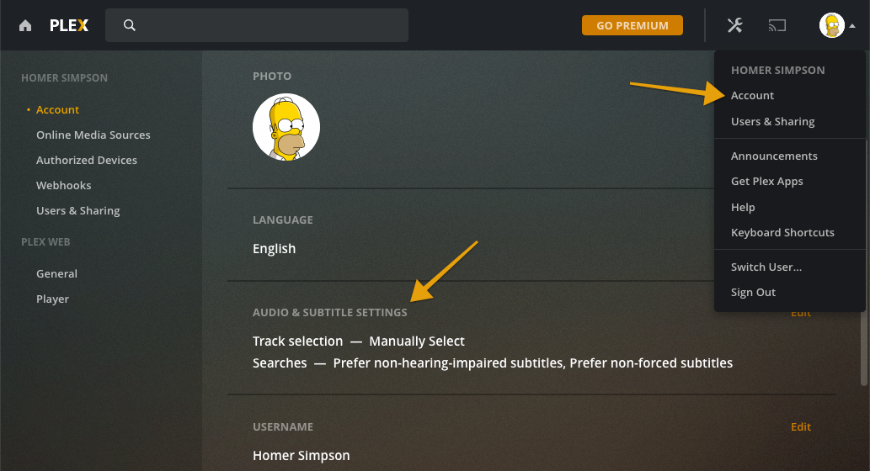Click the large Homer profile photo
The image size is (870, 471).
(x=286, y=127)
